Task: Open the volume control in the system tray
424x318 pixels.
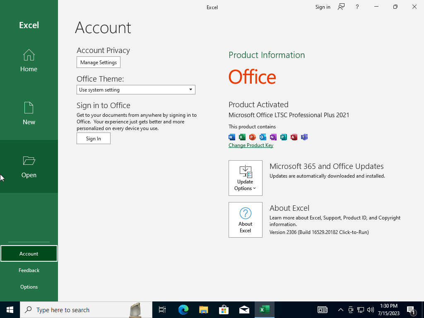Action: click(x=371, y=310)
